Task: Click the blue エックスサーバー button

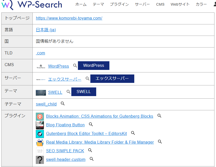Action: click(112, 79)
